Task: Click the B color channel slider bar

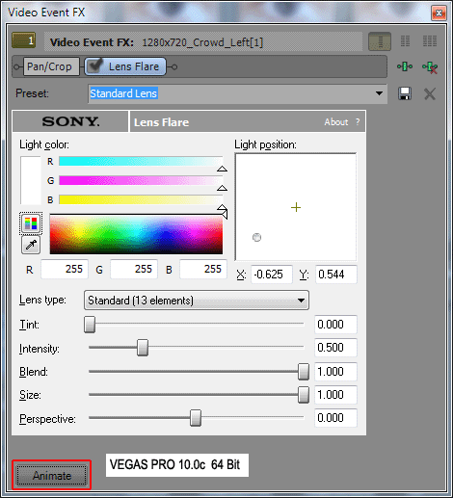Action: [141, 199]
